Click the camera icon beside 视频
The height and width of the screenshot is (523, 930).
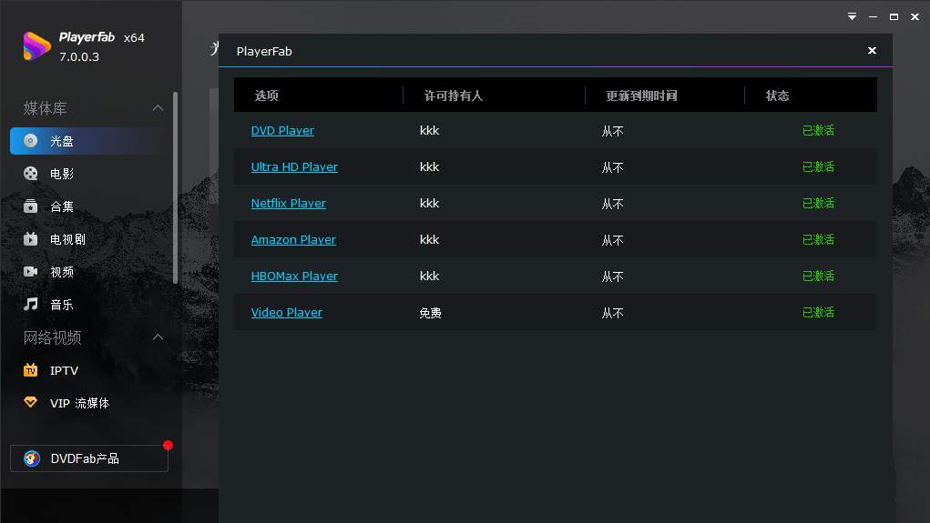click(x=31, y=272)
